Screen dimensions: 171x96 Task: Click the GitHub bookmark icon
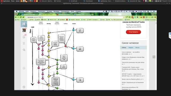pos(42,19)
